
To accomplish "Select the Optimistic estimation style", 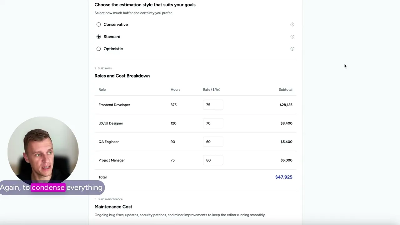I will coord(99,49).
